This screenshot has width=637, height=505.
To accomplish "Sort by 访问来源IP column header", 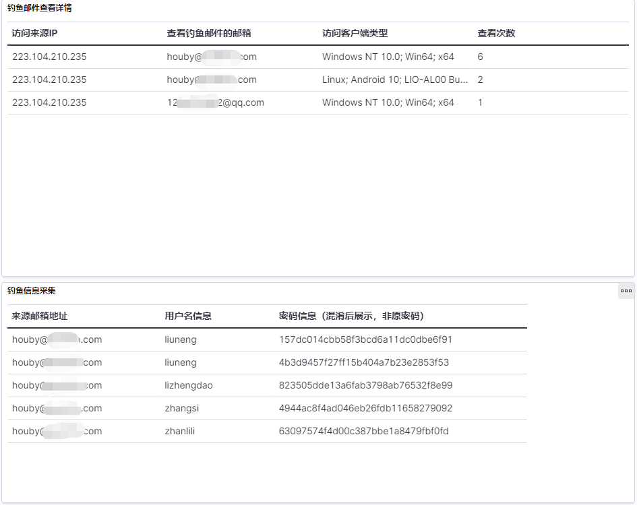I will [34, 33].
